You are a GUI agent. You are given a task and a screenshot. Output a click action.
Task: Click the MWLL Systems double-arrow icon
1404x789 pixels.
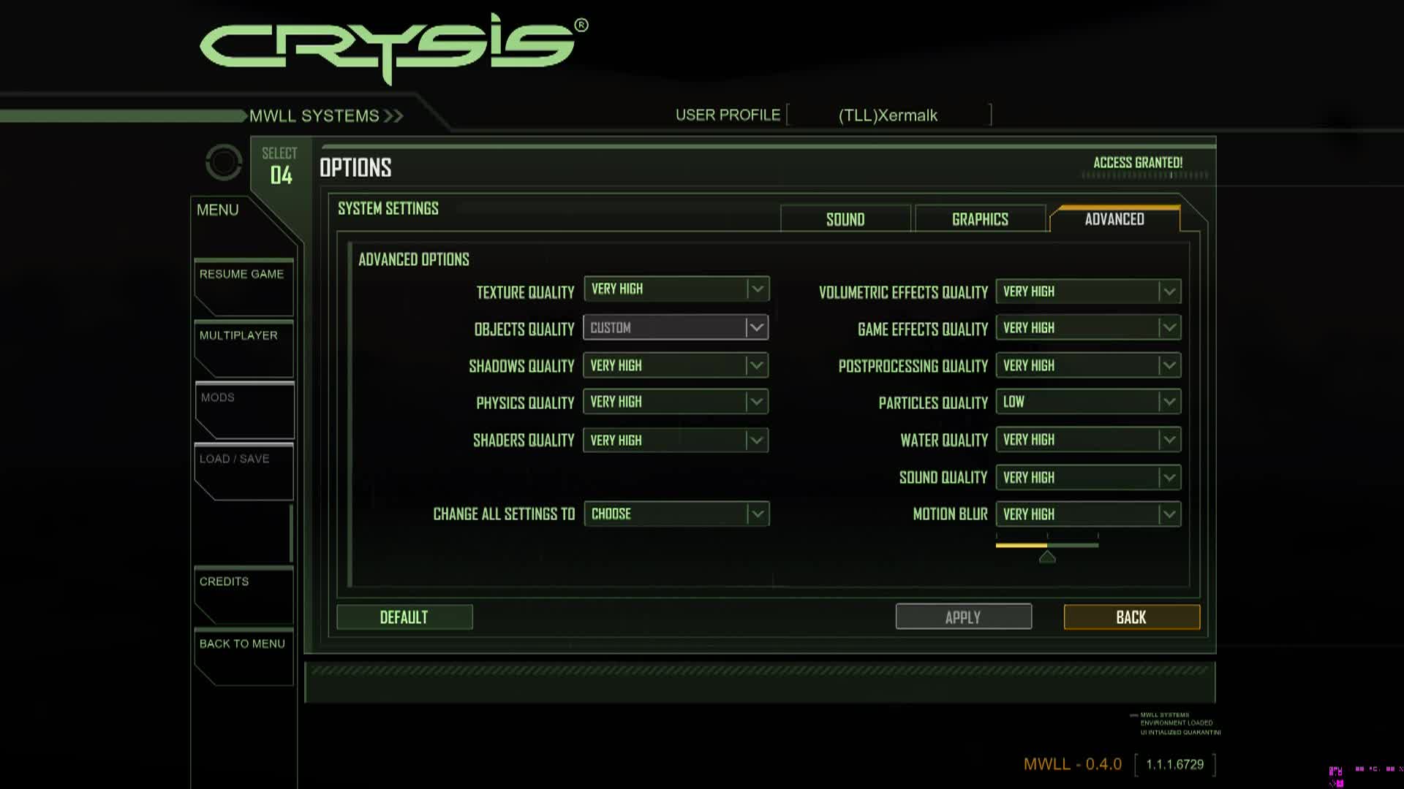393,116
